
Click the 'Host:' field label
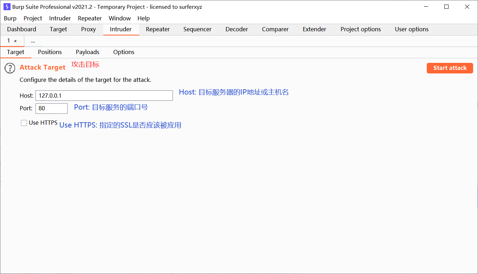(26, 96)
